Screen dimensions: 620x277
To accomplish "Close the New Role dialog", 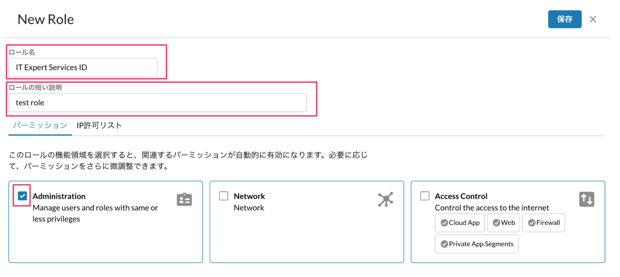I will click(x=593, y=19).
